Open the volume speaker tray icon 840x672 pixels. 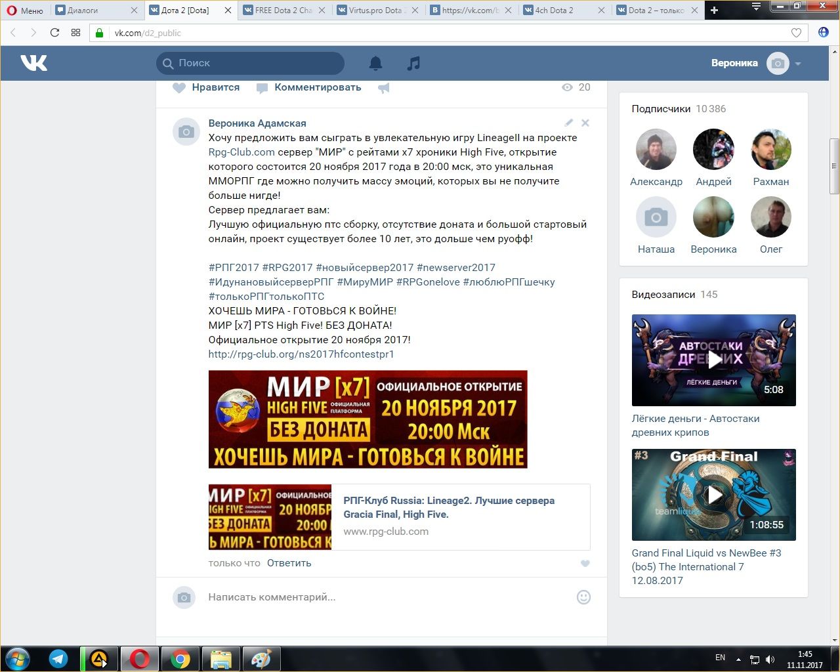[770, 660]
